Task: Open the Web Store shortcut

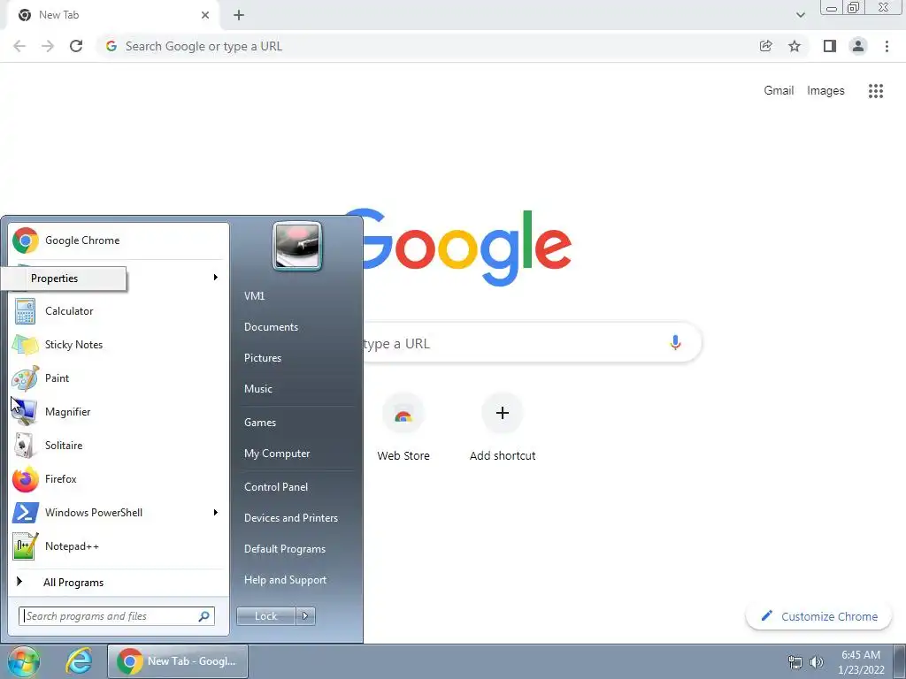Action: 403,427
